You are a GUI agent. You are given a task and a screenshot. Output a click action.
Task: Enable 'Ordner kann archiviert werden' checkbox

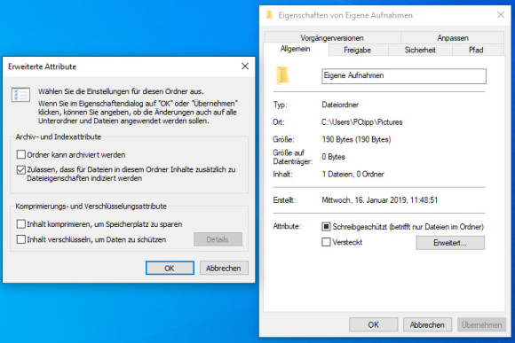(x=21, y=154)
